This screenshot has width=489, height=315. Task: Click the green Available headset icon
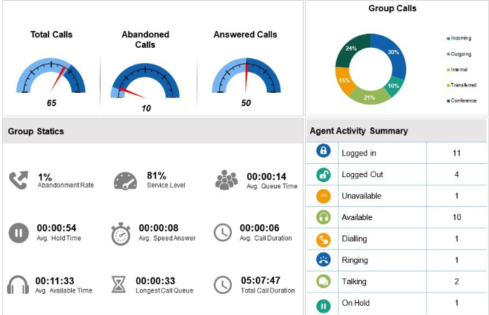tap(323, 217)
